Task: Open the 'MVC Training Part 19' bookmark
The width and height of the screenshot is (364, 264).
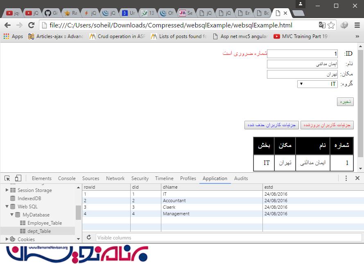Action: coord(301,36)
